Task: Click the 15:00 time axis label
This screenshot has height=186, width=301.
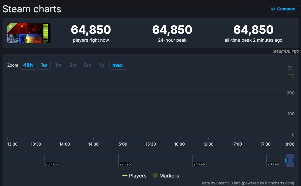Action: point(122,144)
